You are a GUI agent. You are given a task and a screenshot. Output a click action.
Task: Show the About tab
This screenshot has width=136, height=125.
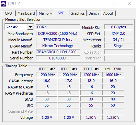pyautogui.click(x=108, y=13)
